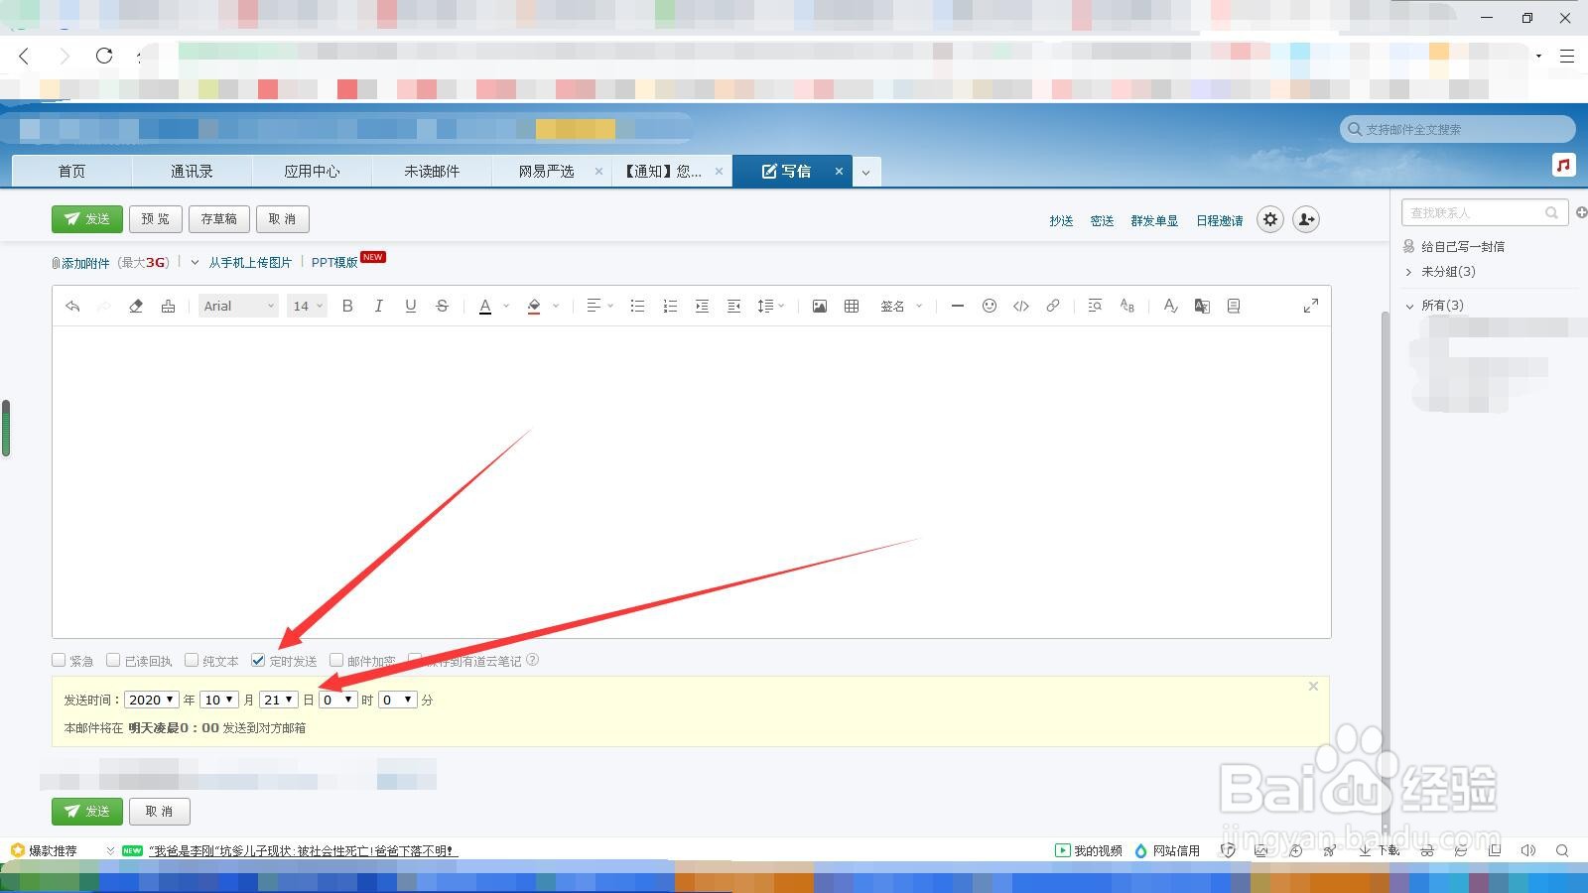Open the line spacing dropdown
Viewport: 1588px width, 893px height.
point(770,307)
